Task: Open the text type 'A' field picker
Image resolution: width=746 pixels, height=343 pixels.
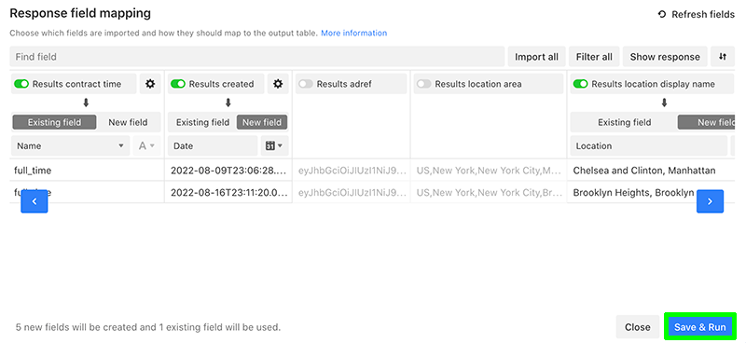Action: click(146, 146)
